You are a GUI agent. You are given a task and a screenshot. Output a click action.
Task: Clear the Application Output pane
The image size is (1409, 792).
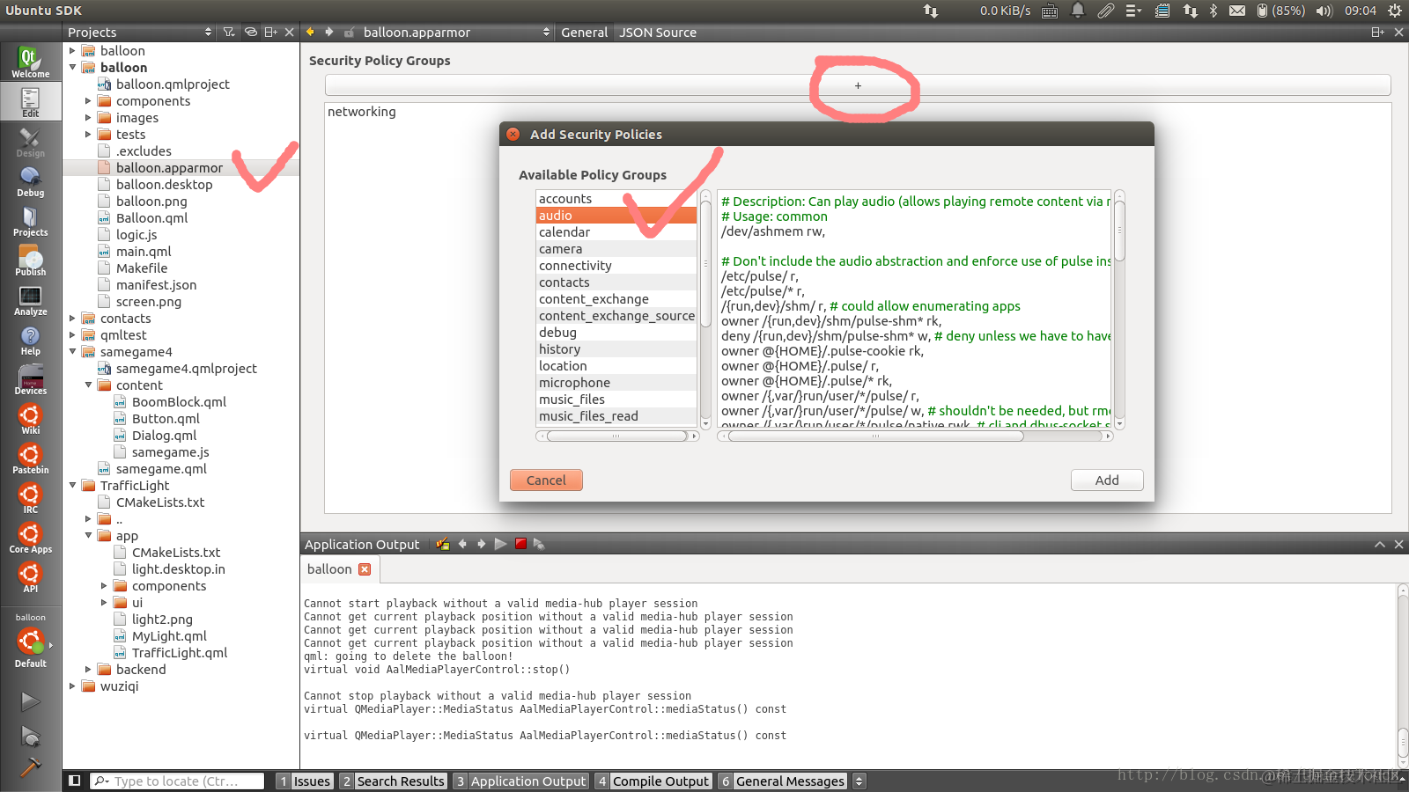click(442, 545)
